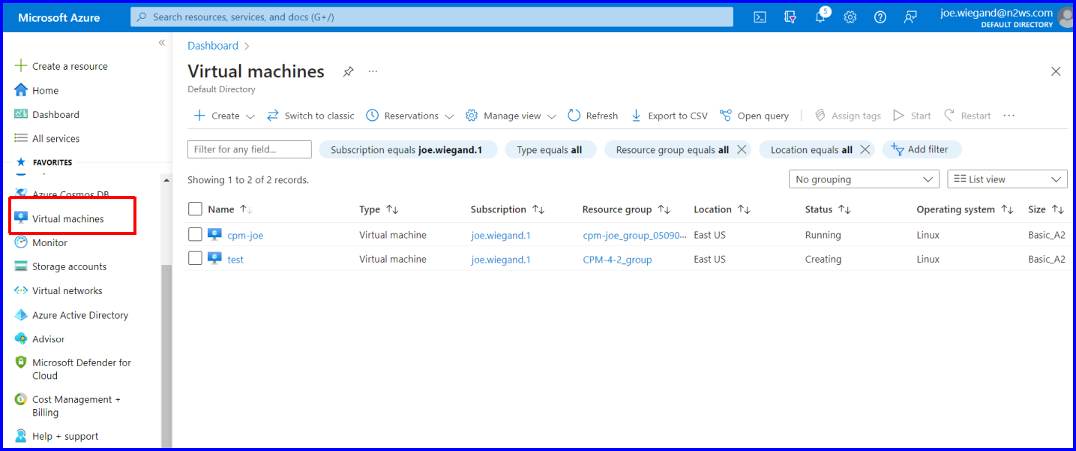Open the ellipsis beside the Virtual machines title

[373, 72]
